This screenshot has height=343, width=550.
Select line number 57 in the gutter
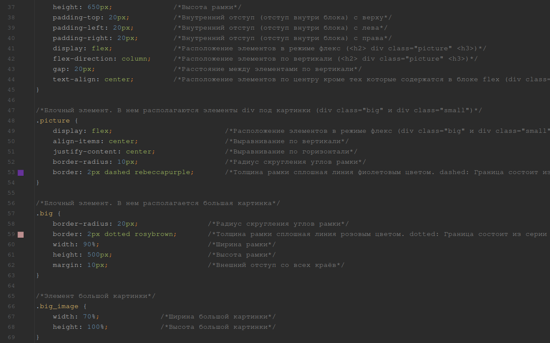[11, 214]
